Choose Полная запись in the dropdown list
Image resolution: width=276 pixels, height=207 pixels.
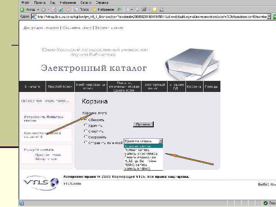point(143,150)
